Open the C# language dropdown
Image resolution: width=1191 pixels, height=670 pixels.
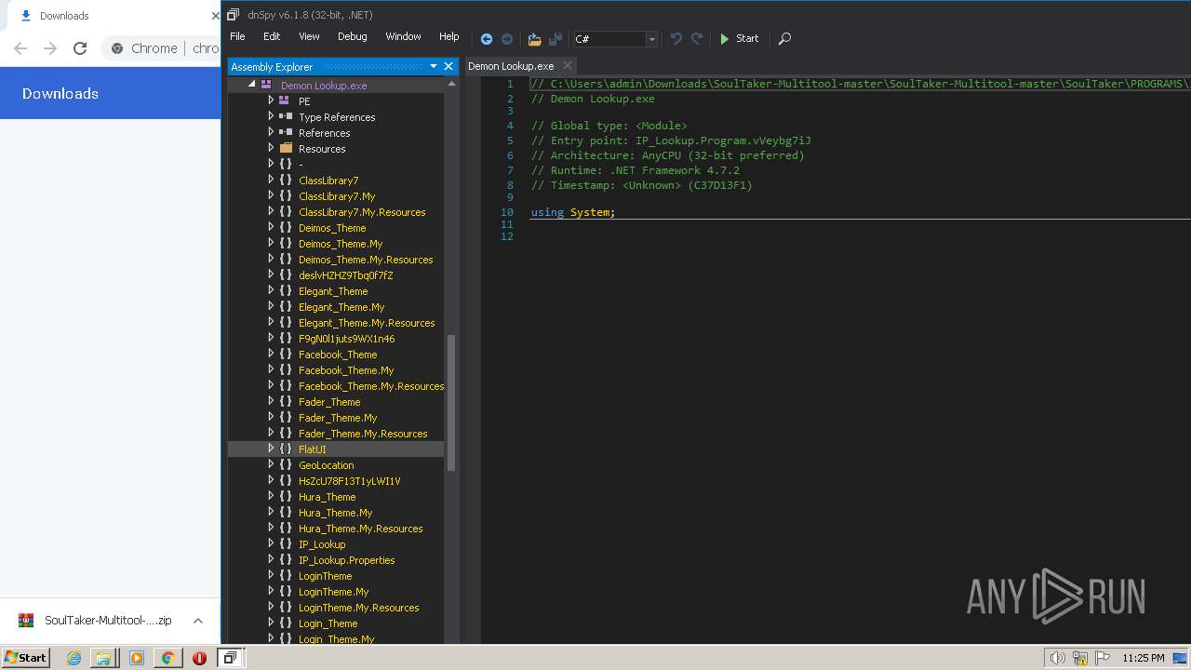click(x=651, y=39)
